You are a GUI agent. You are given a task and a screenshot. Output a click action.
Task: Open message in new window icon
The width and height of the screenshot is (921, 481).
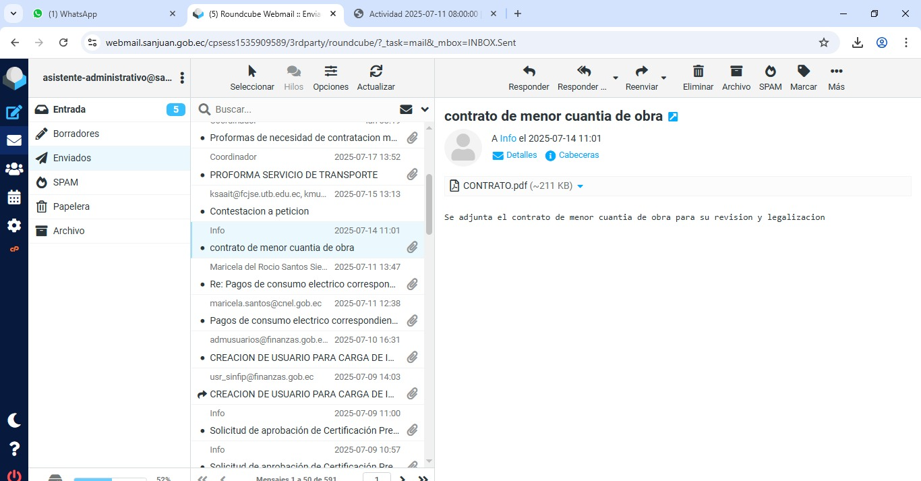click(x=673, y=117)
